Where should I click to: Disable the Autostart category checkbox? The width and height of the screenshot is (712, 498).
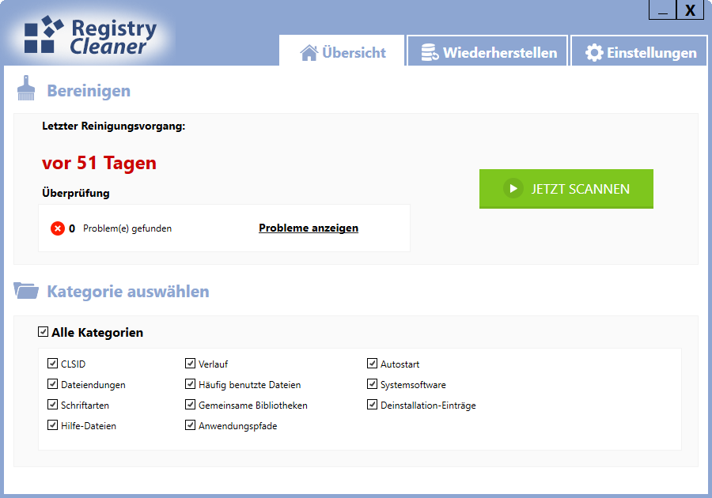tap(373, 364)
